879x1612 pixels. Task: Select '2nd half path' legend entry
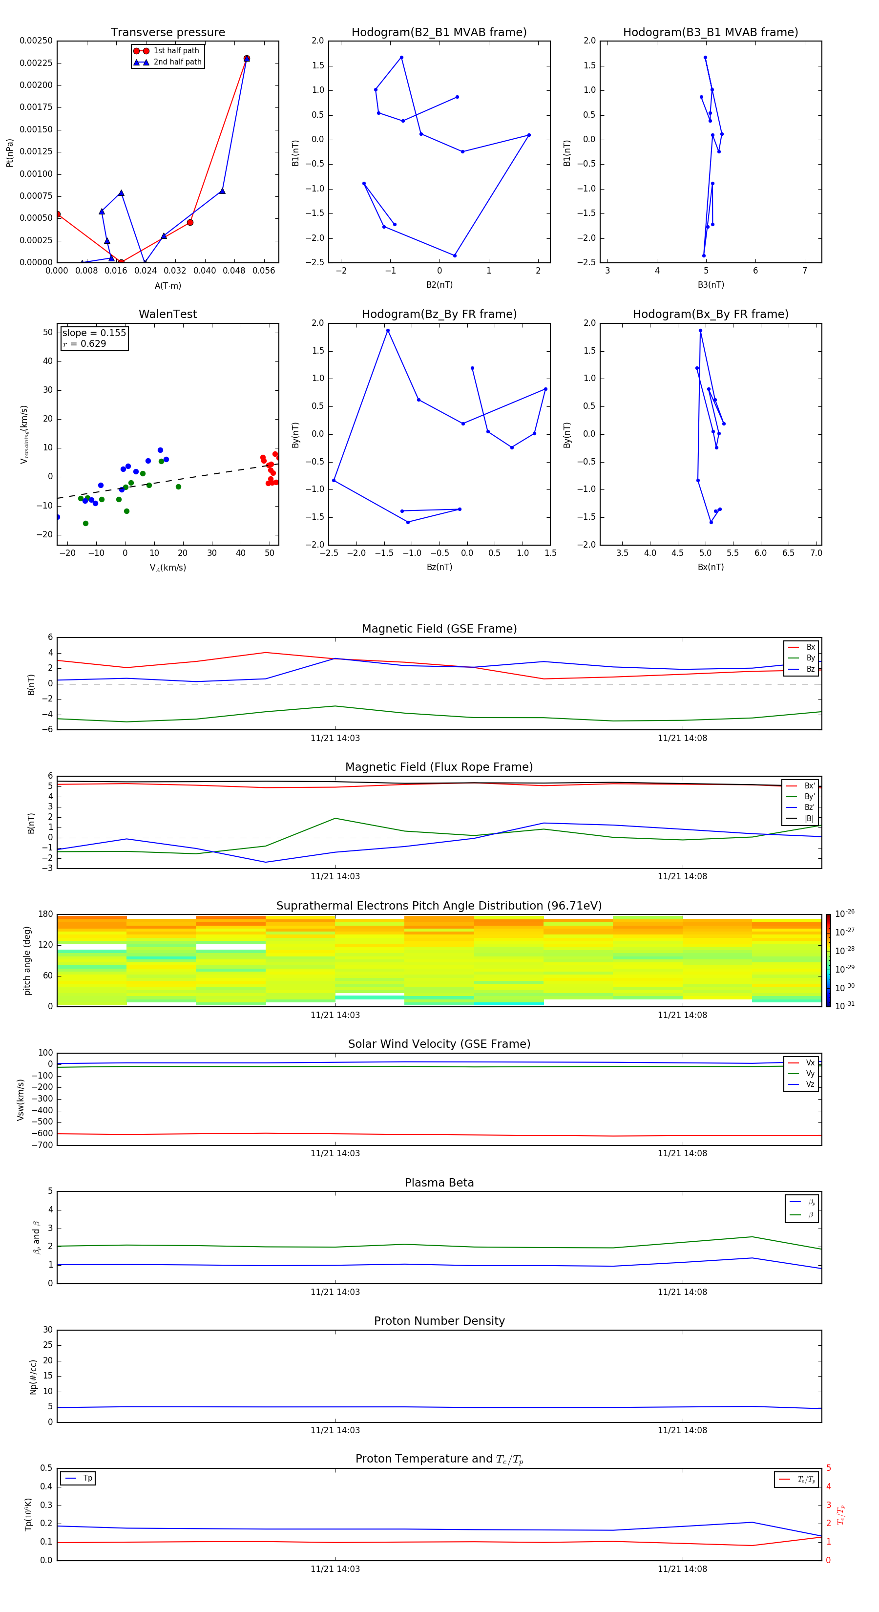tap(168, 62)
